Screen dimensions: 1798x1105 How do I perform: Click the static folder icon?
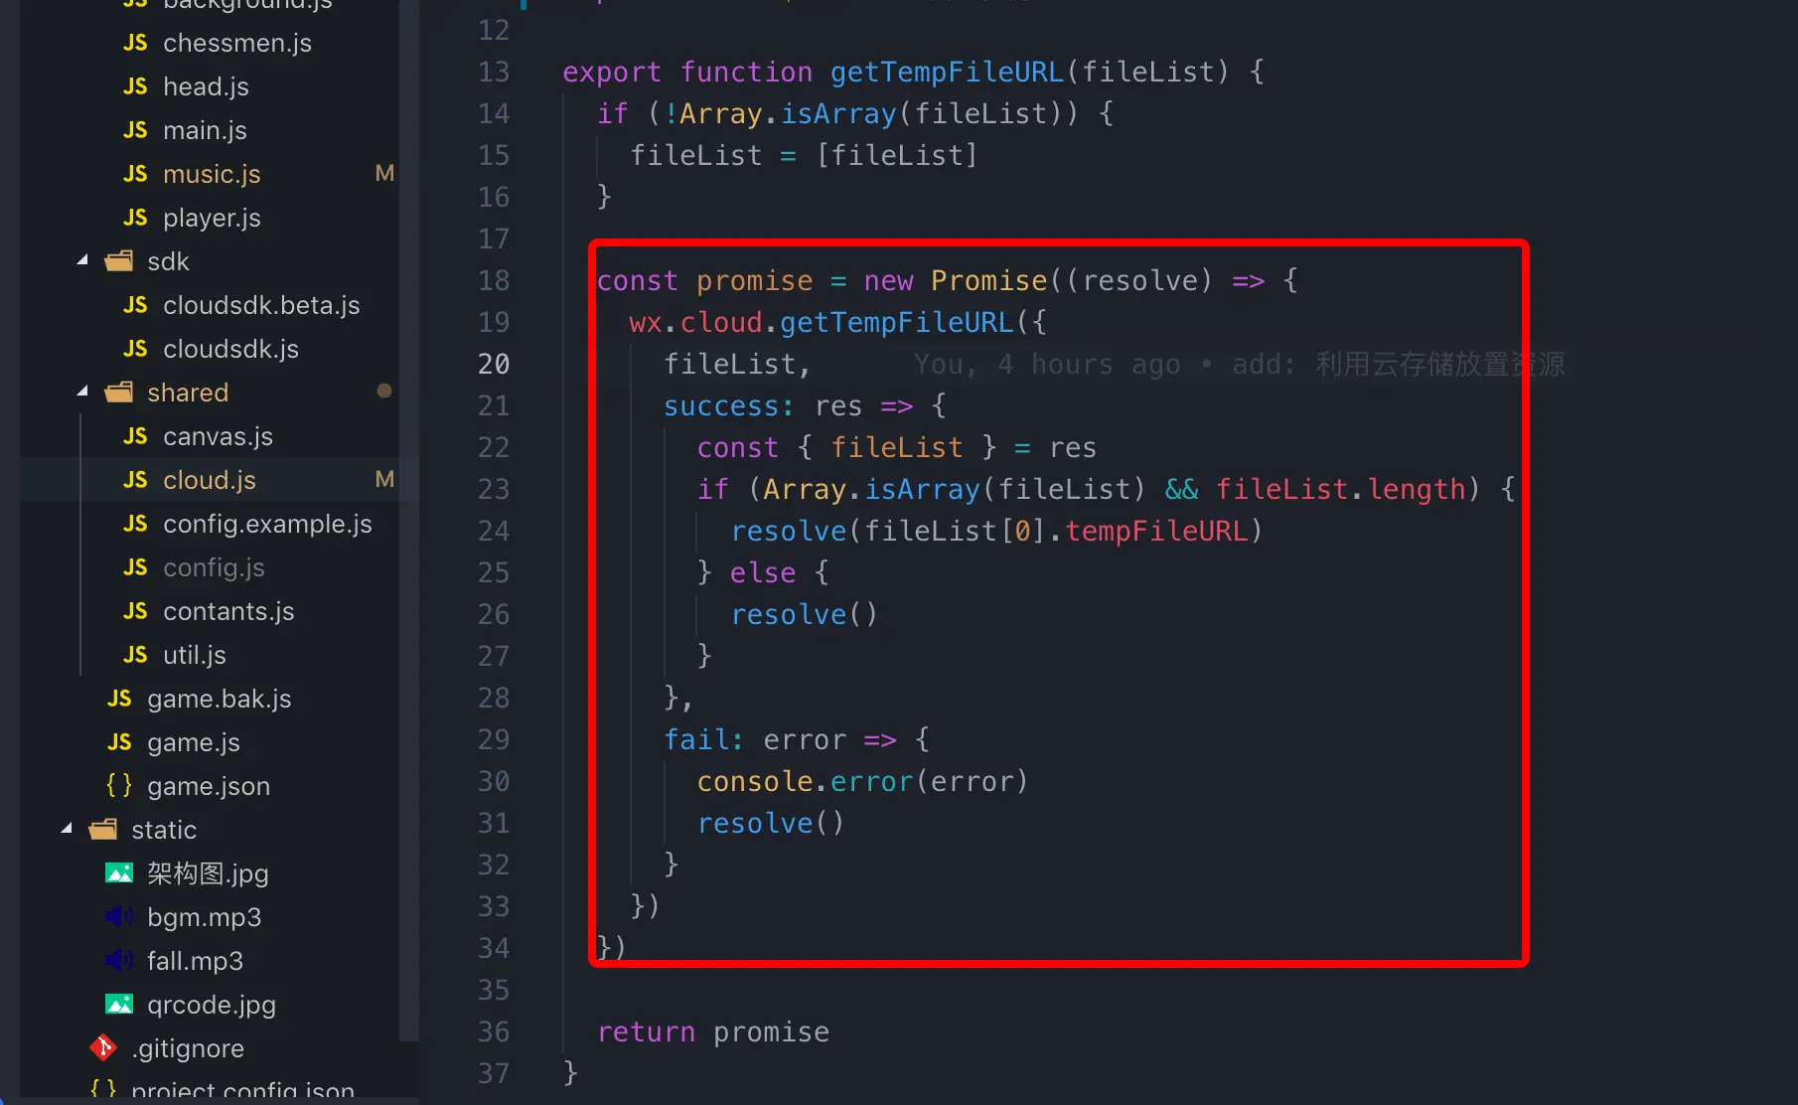point(103,830)
